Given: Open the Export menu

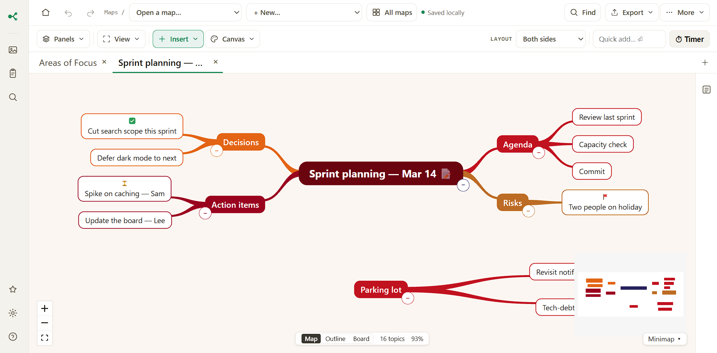Looking at the screenshot, I should point(632,12).
